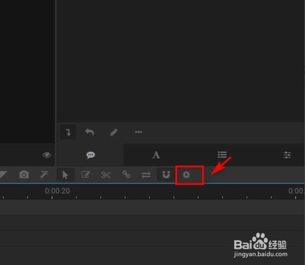Open the timeline settings gear icon
305x265 pixels.
(x=186, y=174)
